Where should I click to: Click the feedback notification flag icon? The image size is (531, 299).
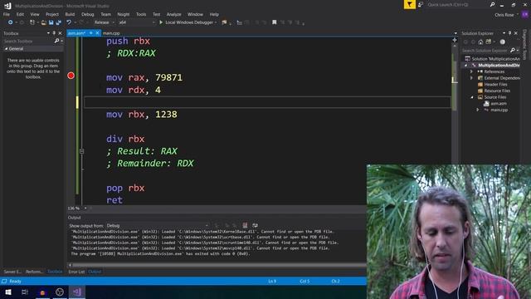(409, 4)
